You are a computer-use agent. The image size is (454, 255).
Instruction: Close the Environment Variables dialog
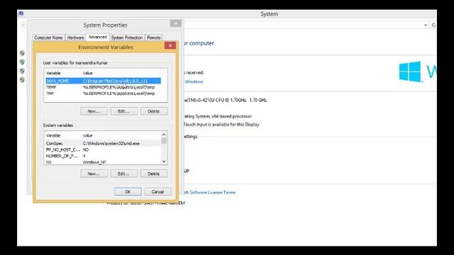tap(170, 45)
